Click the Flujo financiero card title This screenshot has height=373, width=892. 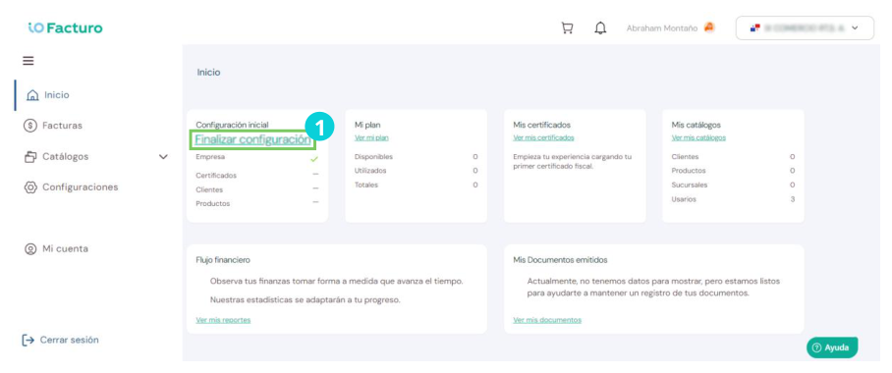(x=223, y=260)
